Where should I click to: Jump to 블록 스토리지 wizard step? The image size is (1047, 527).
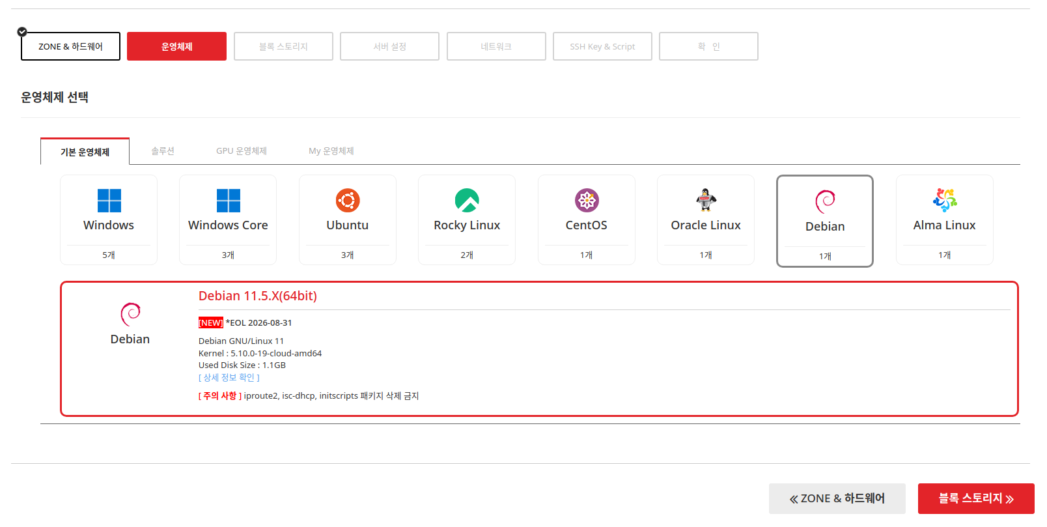pos(283,46)
